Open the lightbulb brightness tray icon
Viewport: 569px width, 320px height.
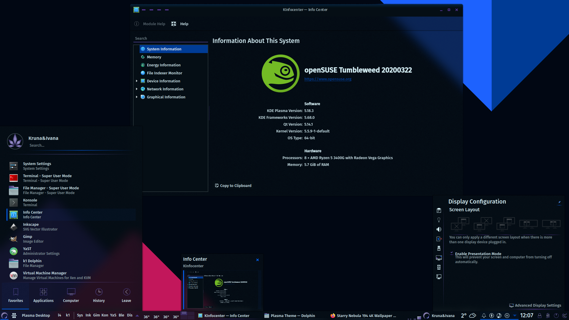439,220
